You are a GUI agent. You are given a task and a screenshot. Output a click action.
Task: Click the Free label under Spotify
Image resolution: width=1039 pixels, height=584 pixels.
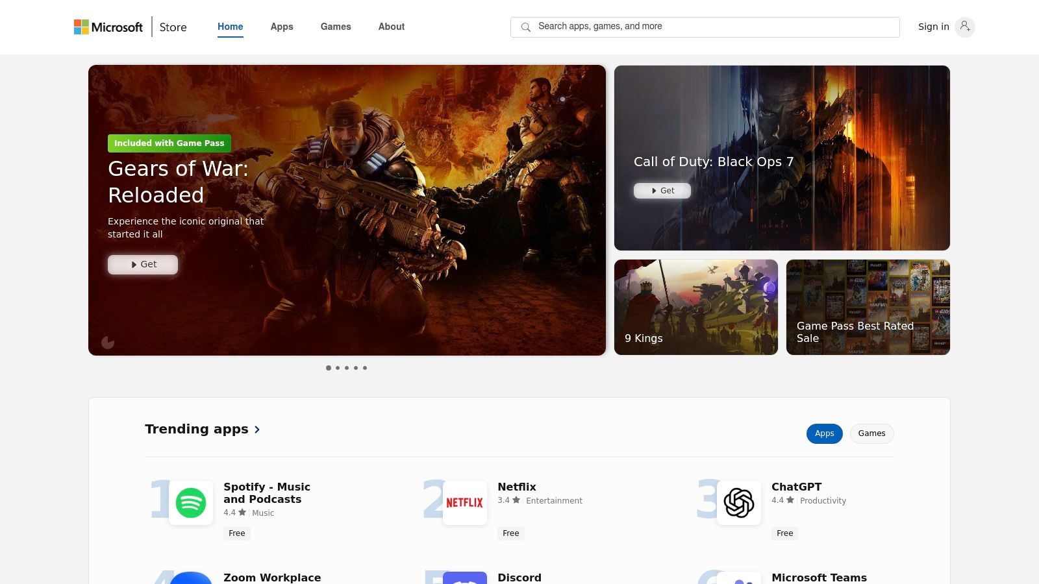pos(237,533)
